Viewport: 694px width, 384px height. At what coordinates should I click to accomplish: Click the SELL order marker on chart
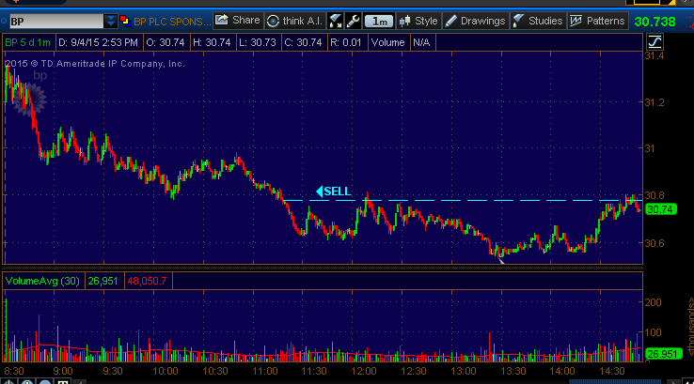[x=334, y=192]
